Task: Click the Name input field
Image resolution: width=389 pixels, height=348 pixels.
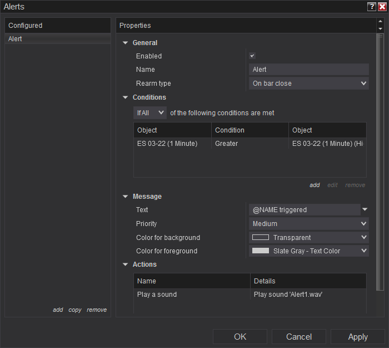Action: 309,70
